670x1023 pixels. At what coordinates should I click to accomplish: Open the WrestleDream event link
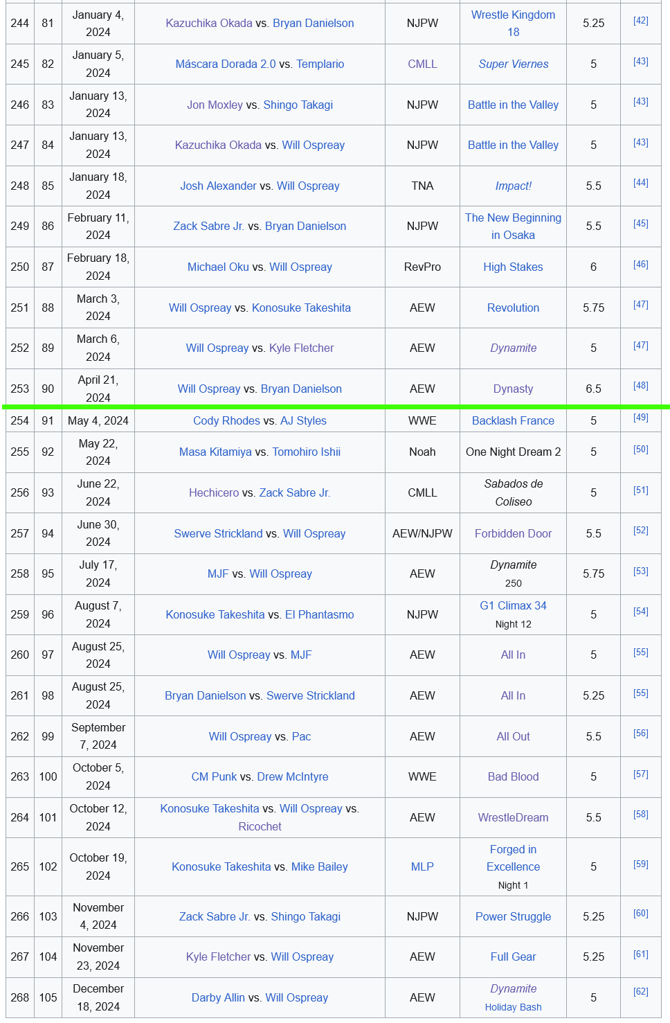point(513,817)
